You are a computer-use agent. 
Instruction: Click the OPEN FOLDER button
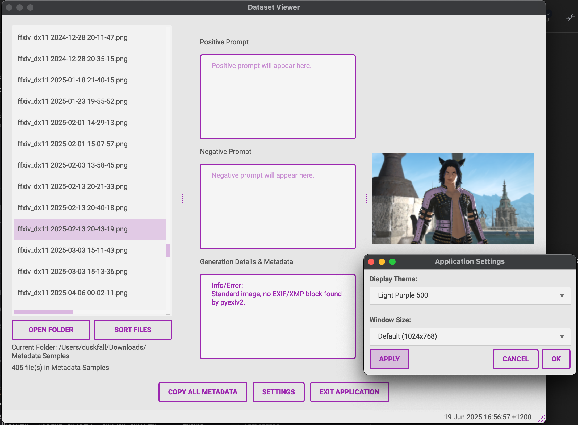51,330
